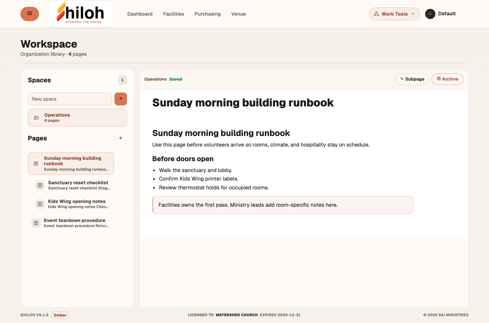
Task: Open the hamburger menu button
Action: [30, 14]
